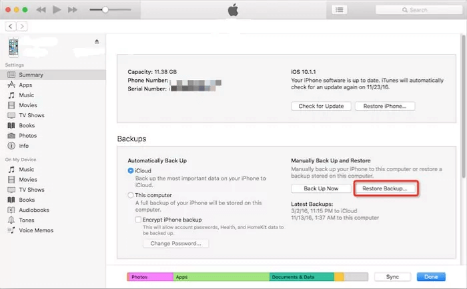Click Restore iPhone... button
467x289 pixels.
(385, 106)
